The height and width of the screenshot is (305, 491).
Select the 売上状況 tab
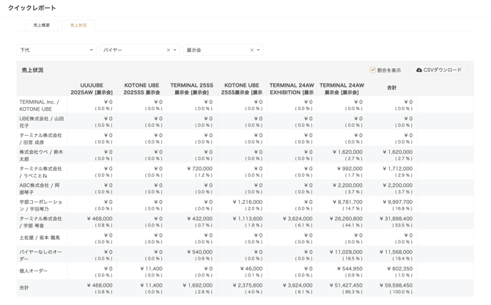pos(78,25)
